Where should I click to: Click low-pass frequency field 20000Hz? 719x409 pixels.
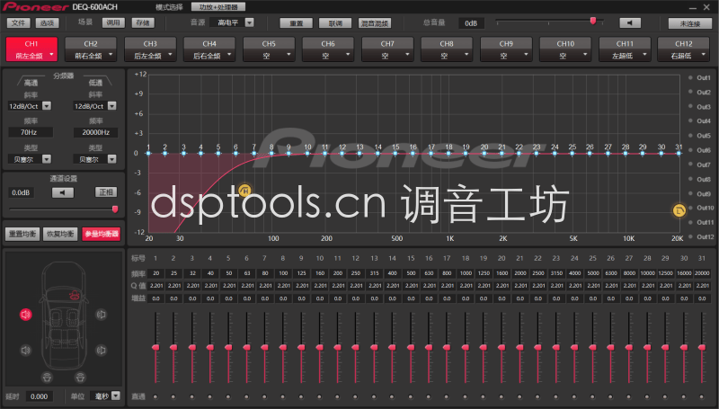(96, 132)
